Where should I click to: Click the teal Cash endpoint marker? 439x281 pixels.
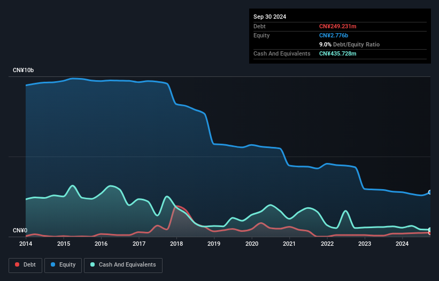430,230
